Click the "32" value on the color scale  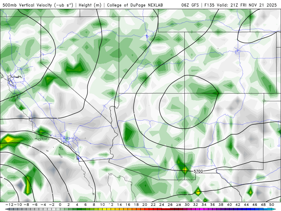[196, 205]
